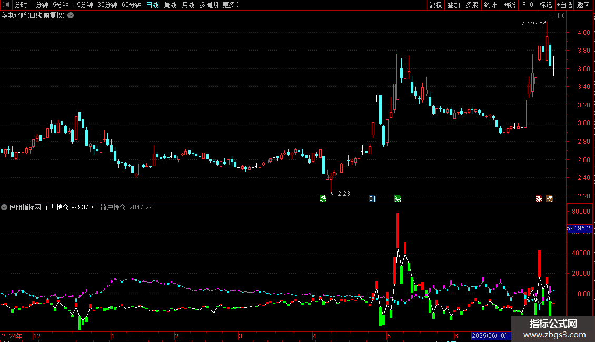Click the red 涨 event marker

539,199
